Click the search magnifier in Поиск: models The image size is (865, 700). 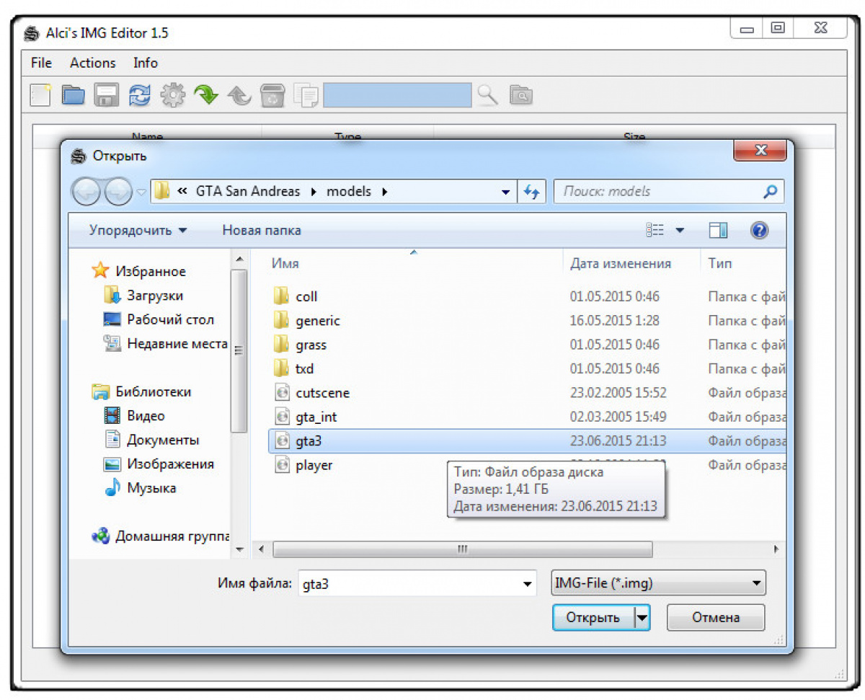pyautogui.click(x=770, y=192)
